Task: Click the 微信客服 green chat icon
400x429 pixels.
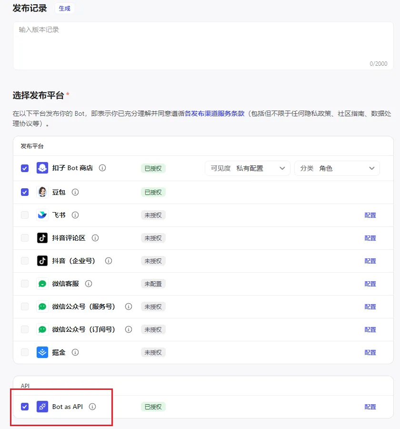Action: (42, 284)
